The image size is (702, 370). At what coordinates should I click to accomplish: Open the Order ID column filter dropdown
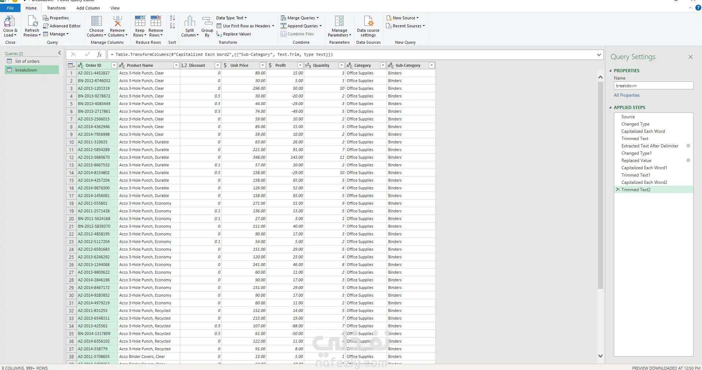coord(114,65)
